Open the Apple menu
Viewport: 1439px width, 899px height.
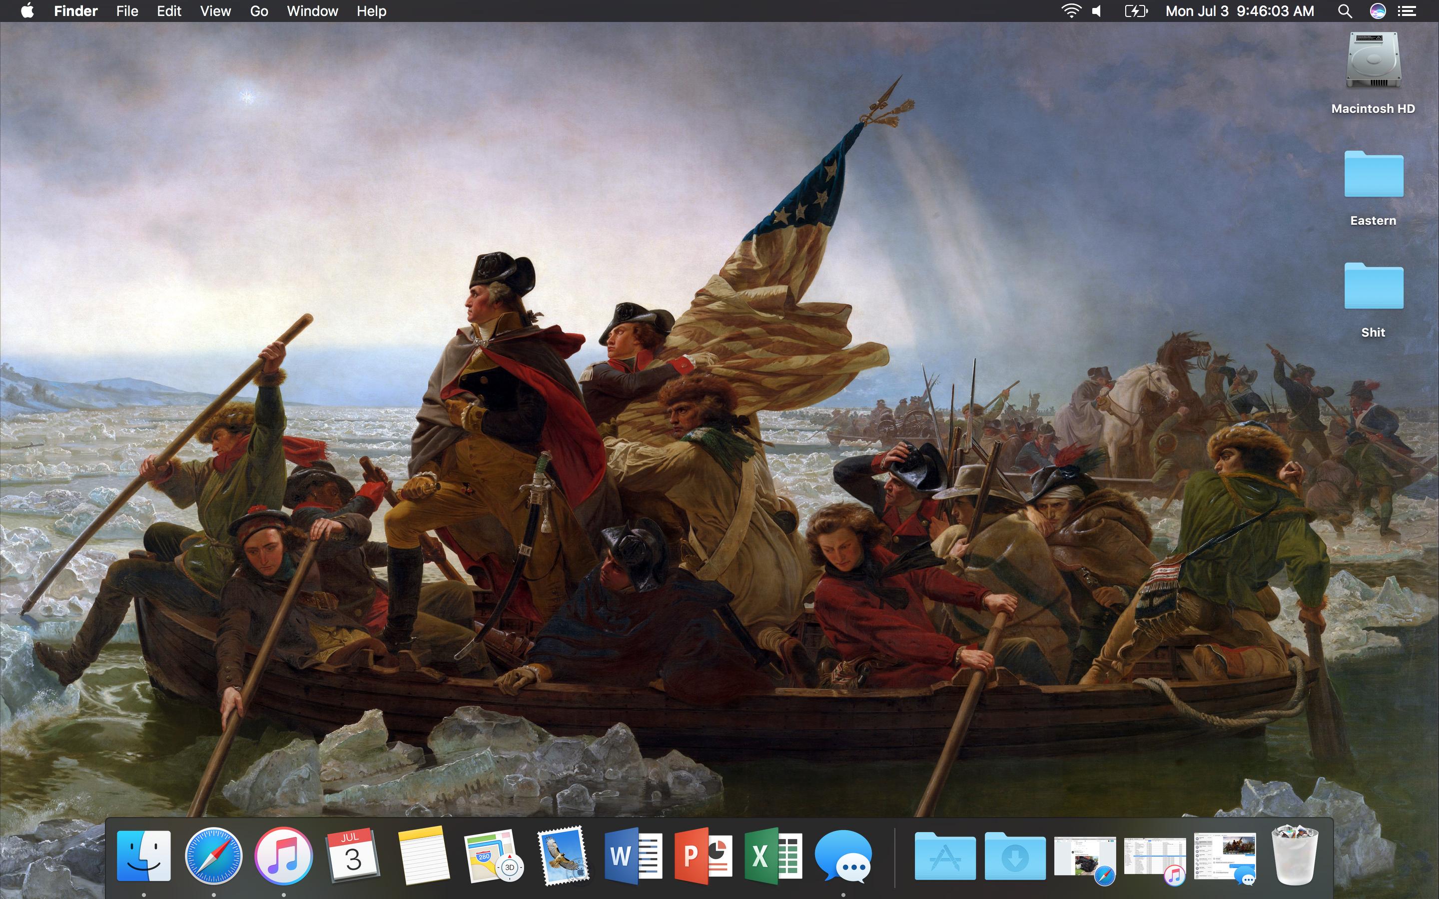click(x=27, y=11)
